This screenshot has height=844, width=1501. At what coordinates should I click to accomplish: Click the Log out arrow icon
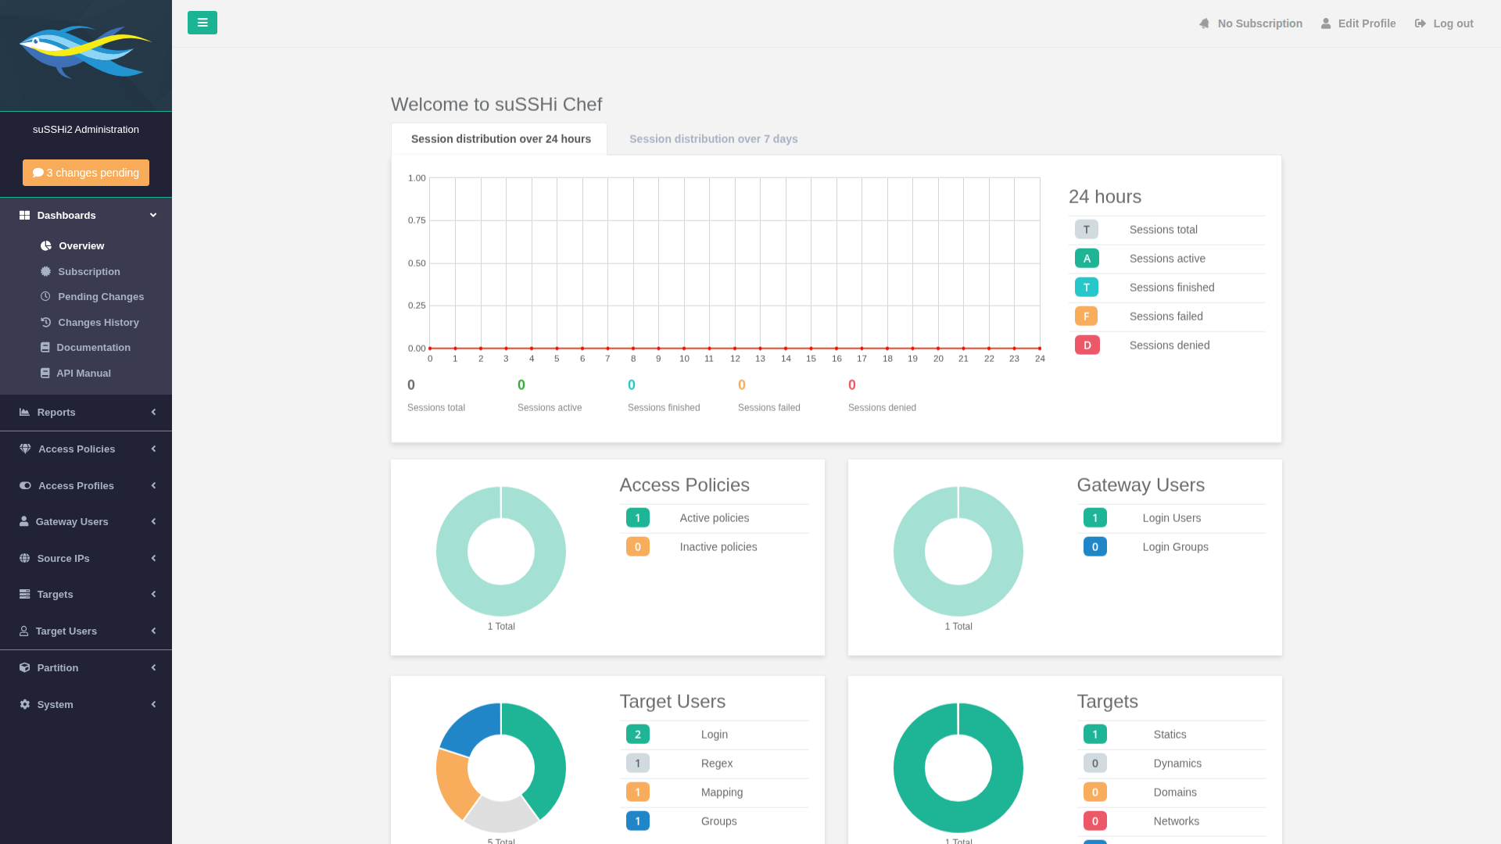click(1420, 23)
